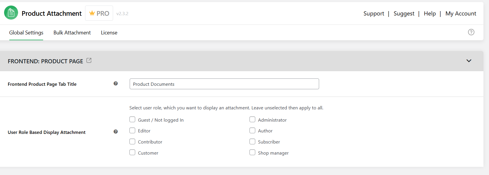The height and width of the screenshot is (175, 489).
Task: Click the My Account link
Action: coord(461,13)
